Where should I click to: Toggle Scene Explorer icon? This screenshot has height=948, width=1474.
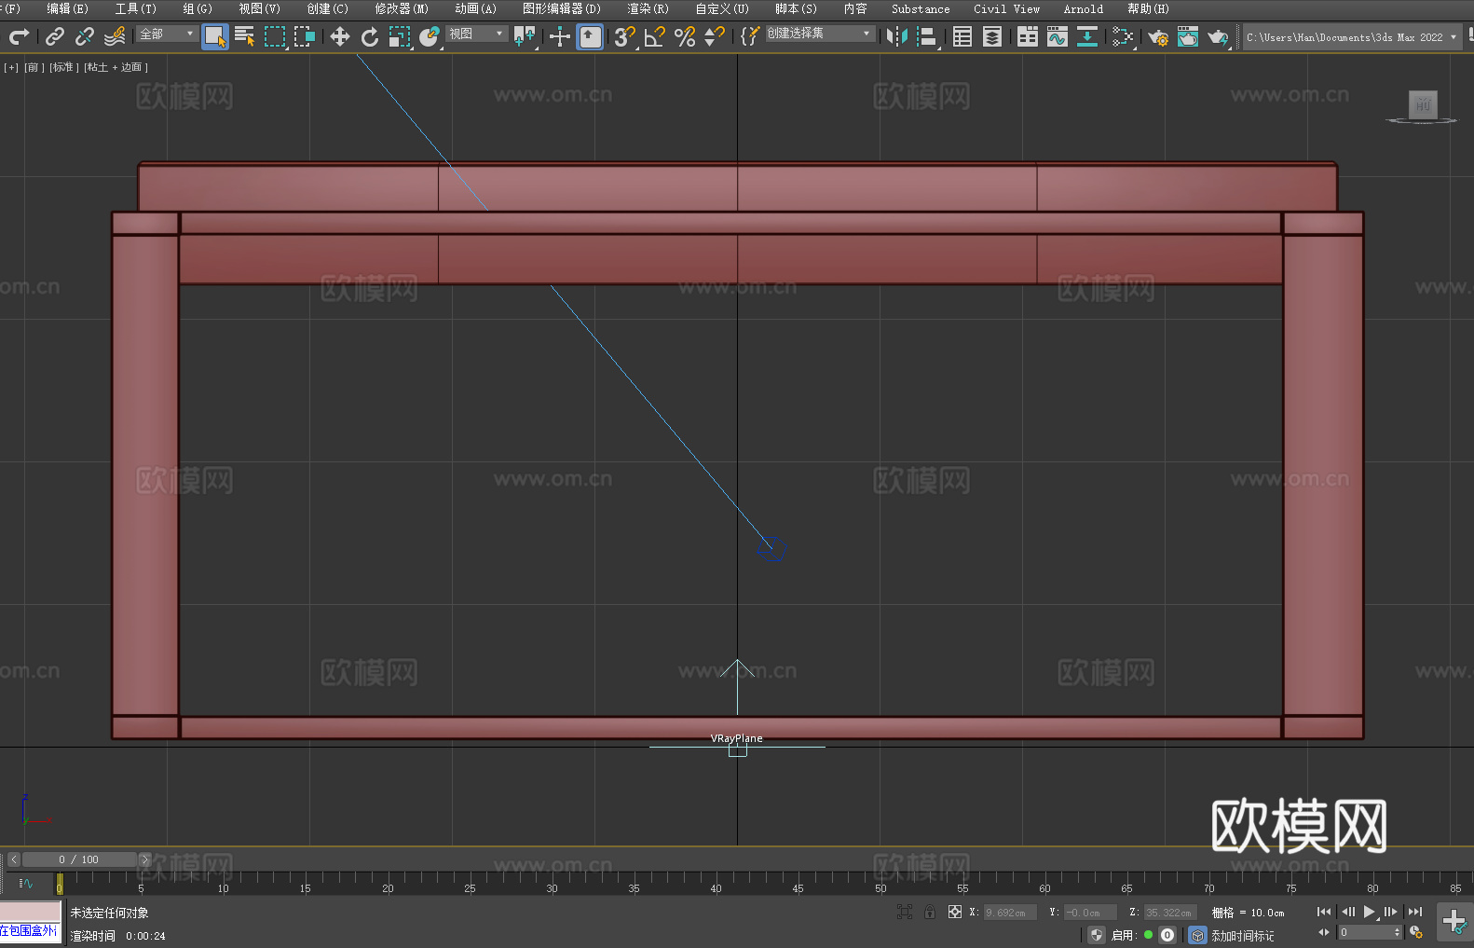(962, 36)
